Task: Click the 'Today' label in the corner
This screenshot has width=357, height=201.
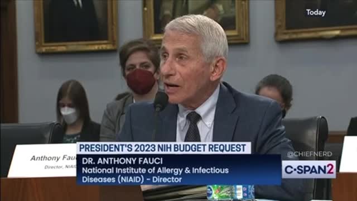Action: pyautogui.click(x=316, y=12)
